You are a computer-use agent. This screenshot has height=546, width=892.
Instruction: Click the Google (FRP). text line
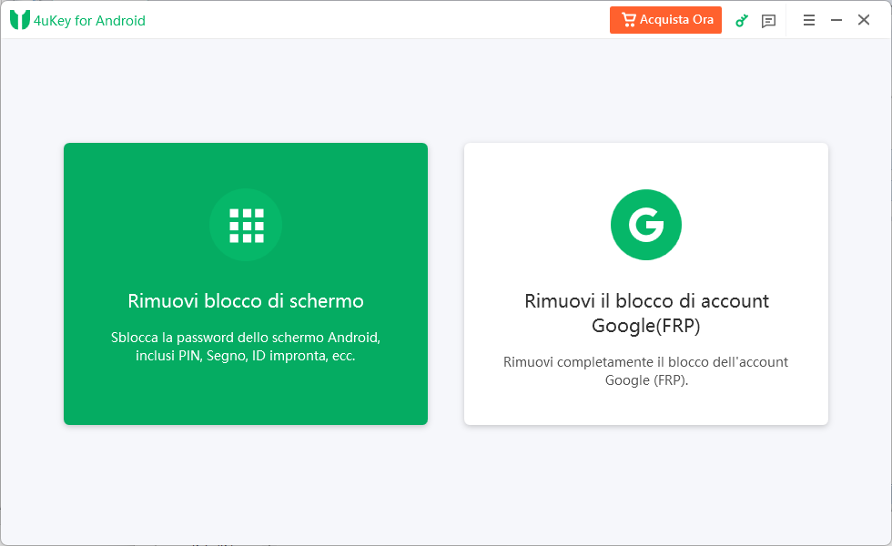click(646, 380)
